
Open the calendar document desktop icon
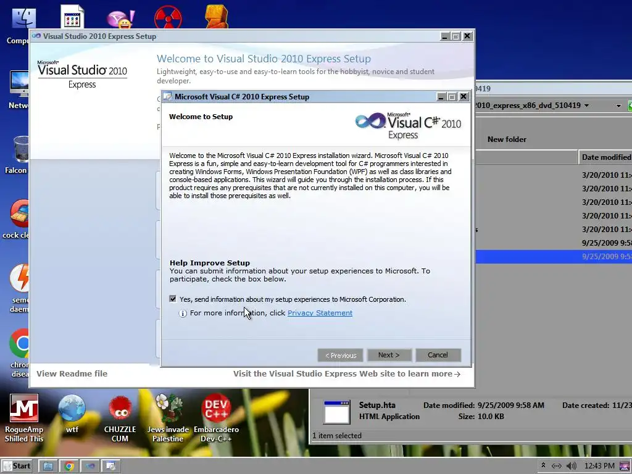click(x=72, y=17)
